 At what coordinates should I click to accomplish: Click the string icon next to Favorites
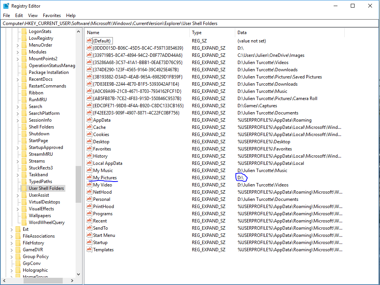(x=89, y=149)
